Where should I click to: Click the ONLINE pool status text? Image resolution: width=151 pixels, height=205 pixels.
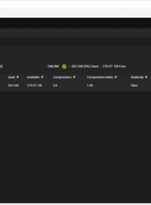tap(53, 67)
